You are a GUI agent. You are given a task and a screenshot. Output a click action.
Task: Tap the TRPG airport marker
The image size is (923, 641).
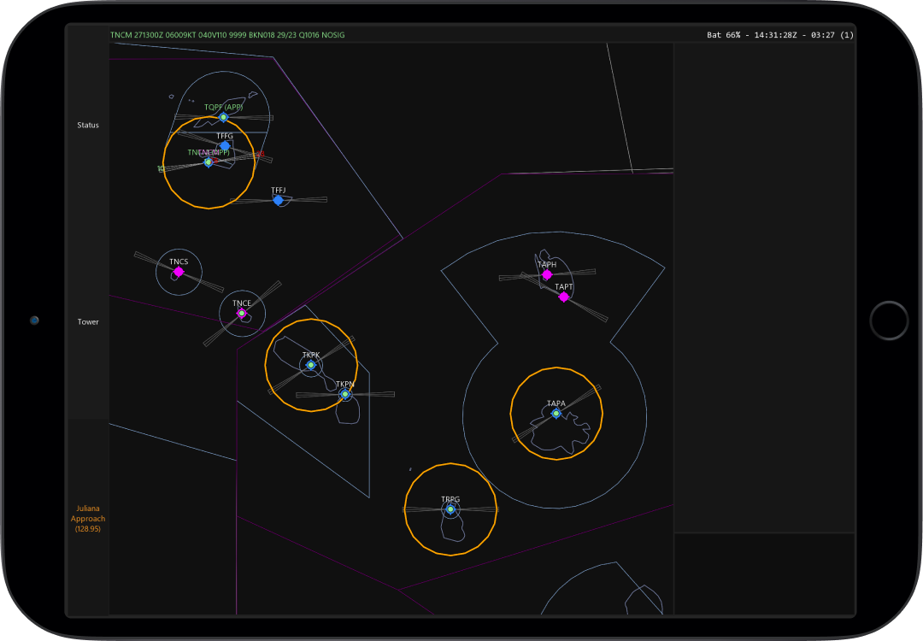(450, 509)
